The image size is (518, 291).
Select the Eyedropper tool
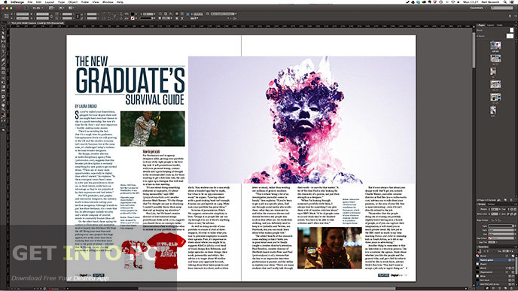[x=4, y=101]
